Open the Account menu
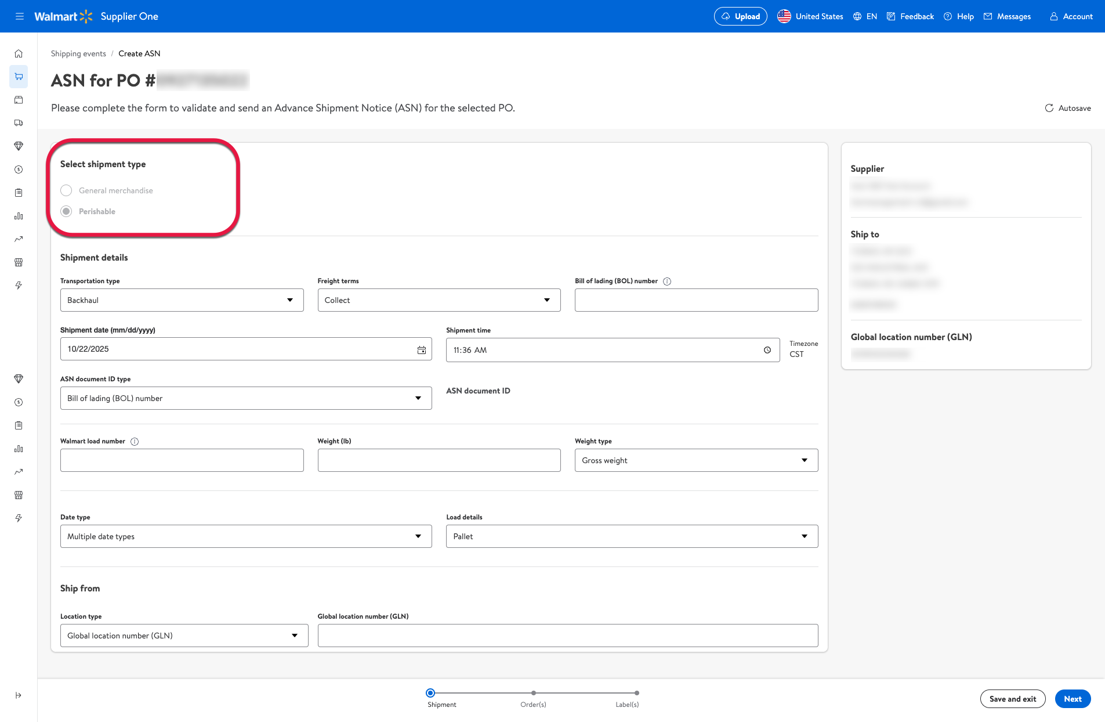 tap(1071, 16)
